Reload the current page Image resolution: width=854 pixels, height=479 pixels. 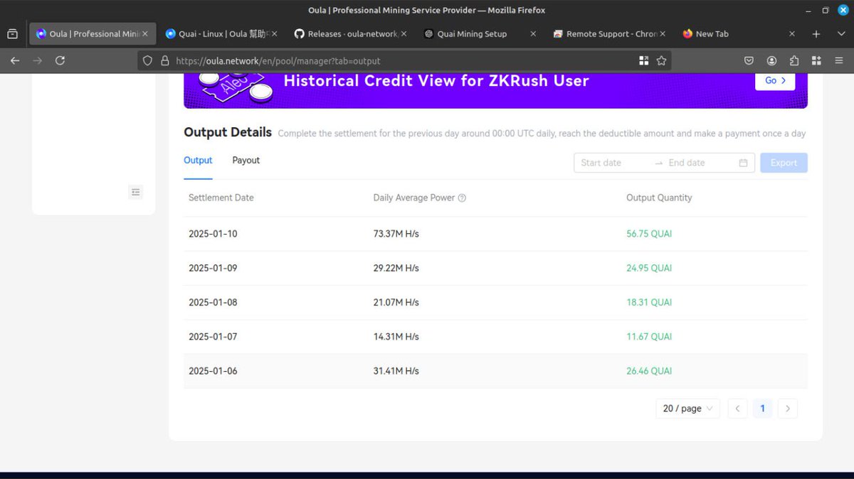pos(60,60)
